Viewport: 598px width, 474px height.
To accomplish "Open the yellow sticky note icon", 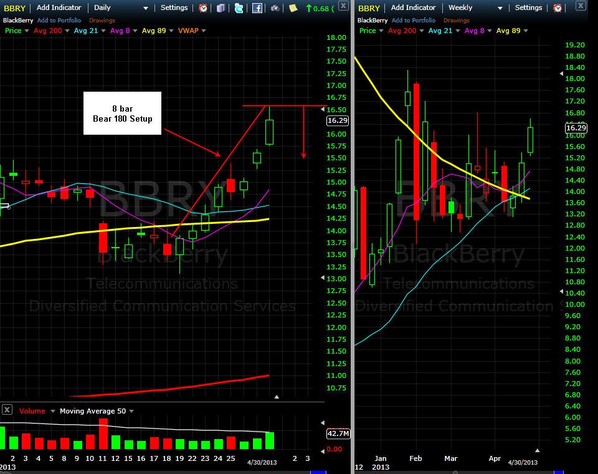I will pyautogui.click(x=293, y=7).
